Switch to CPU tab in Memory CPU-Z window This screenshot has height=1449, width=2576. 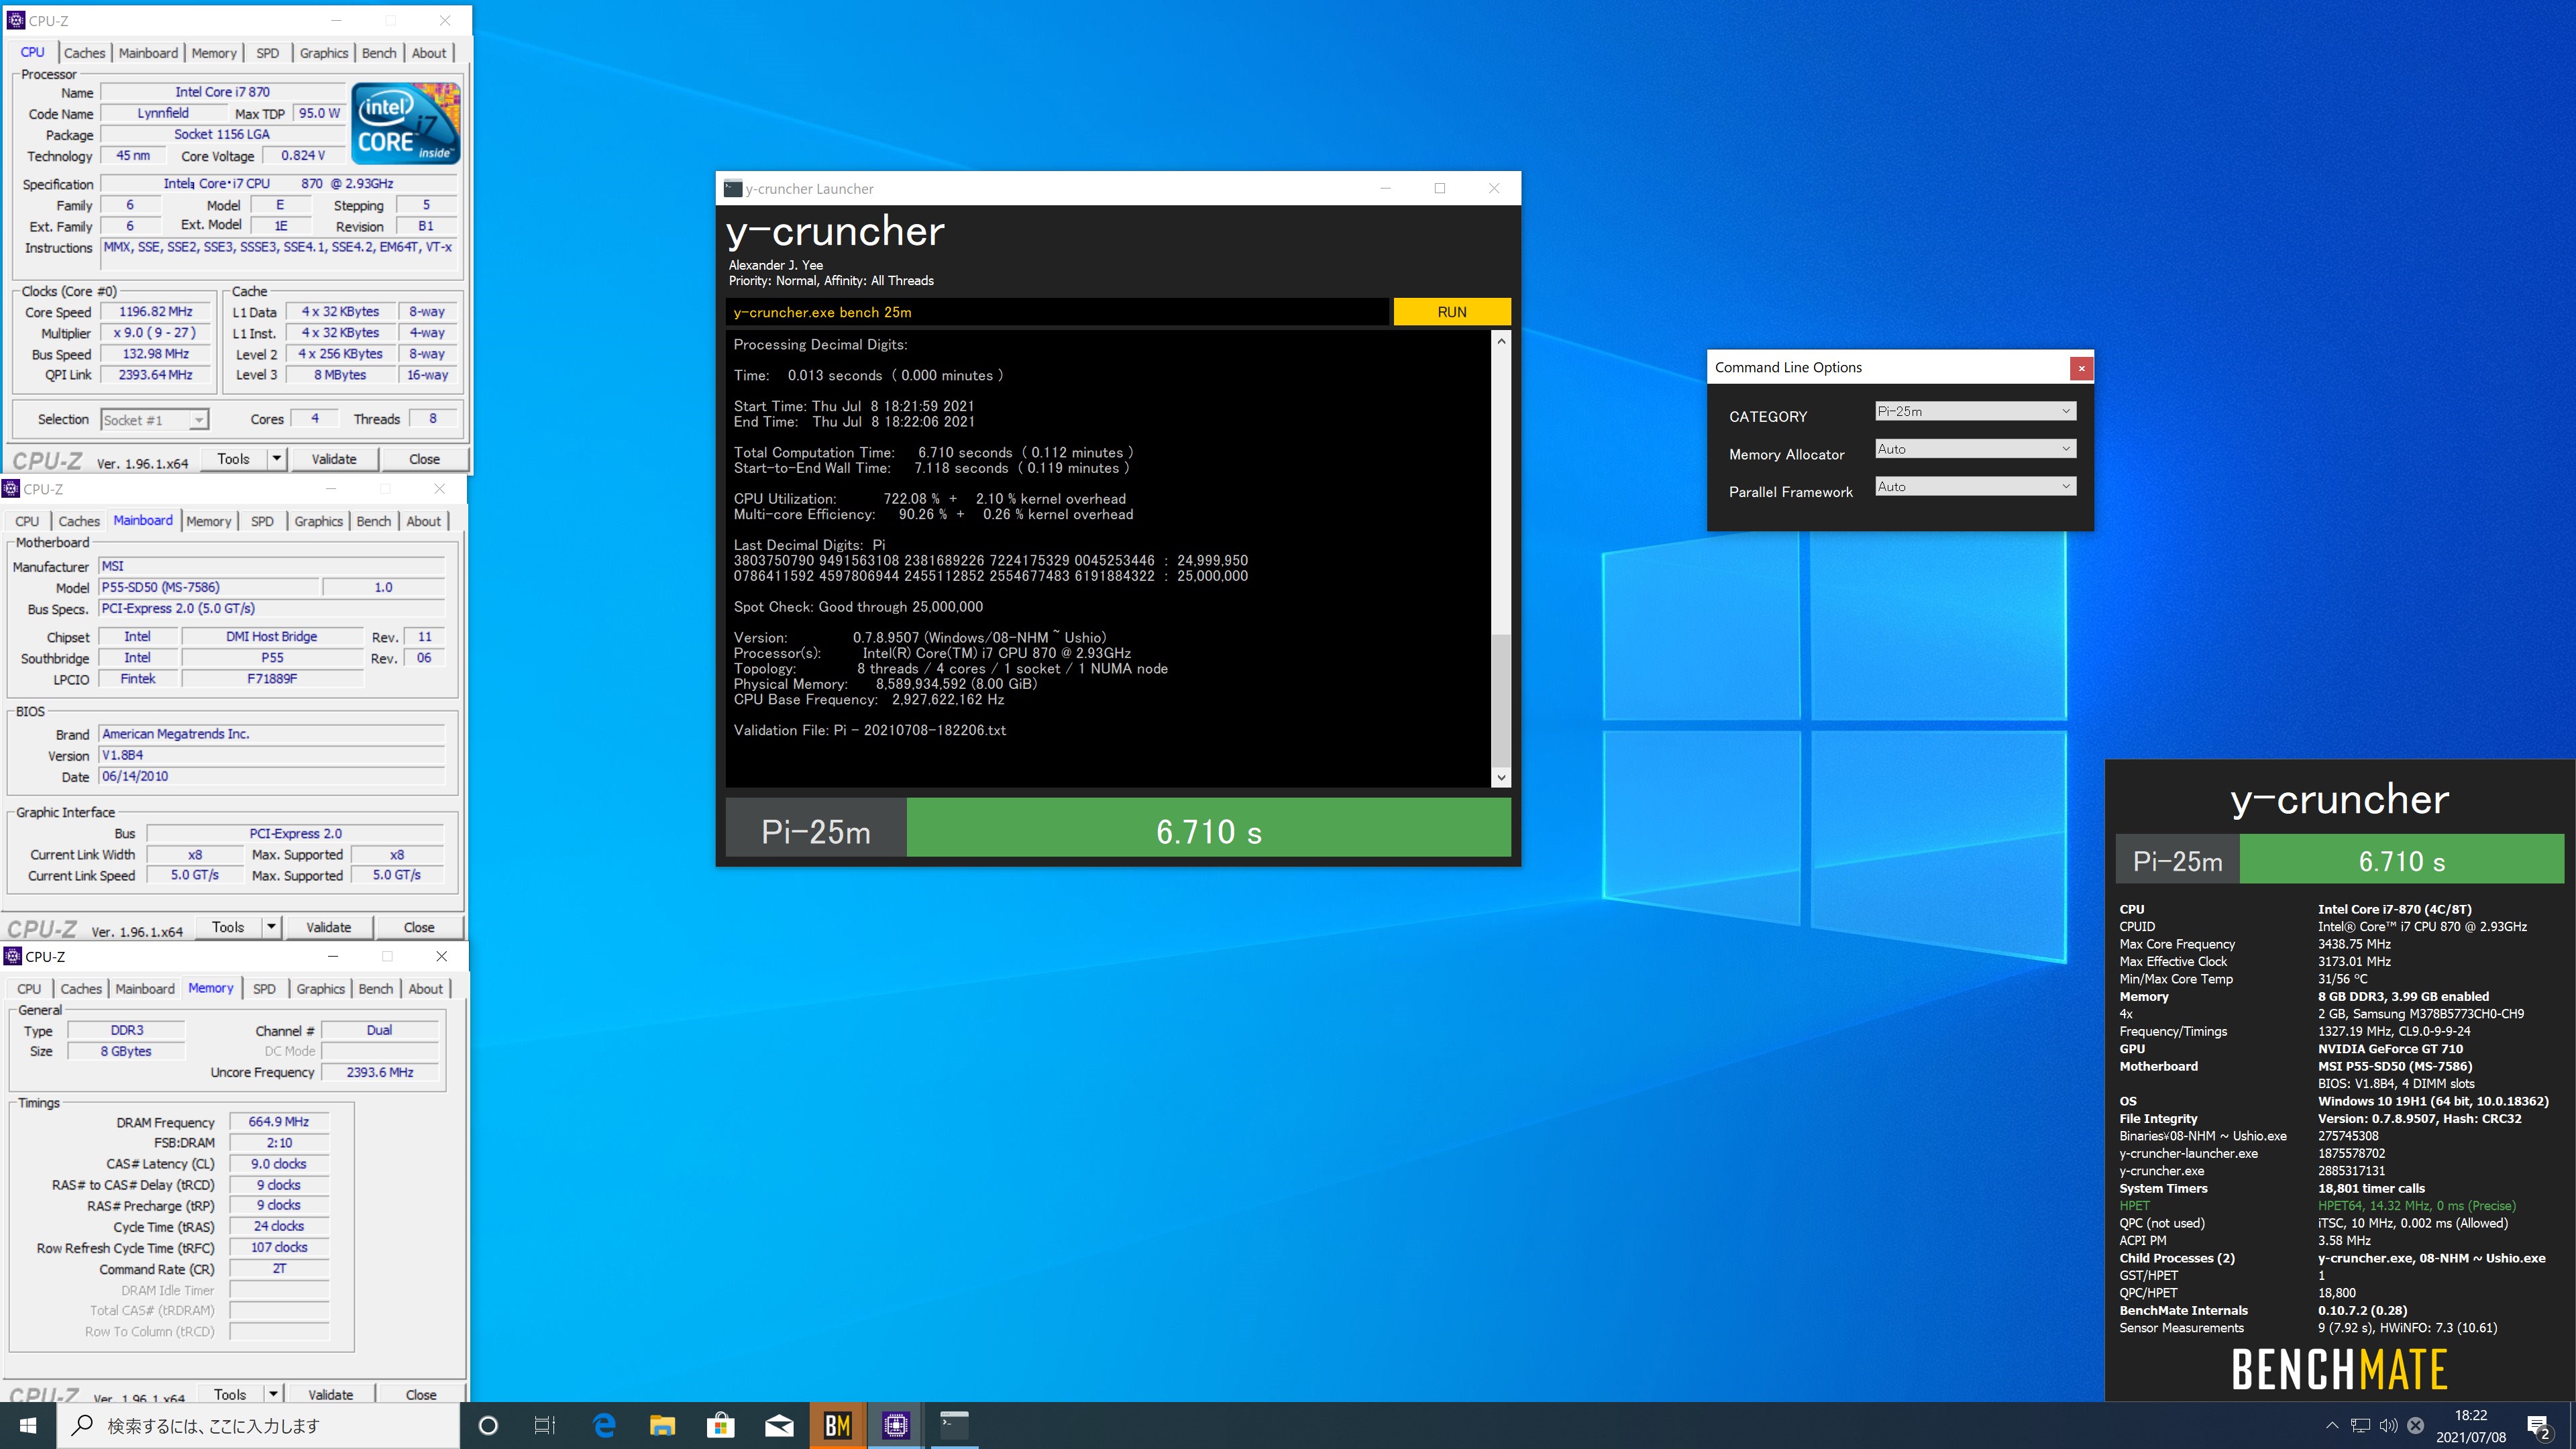pos(29,989)
